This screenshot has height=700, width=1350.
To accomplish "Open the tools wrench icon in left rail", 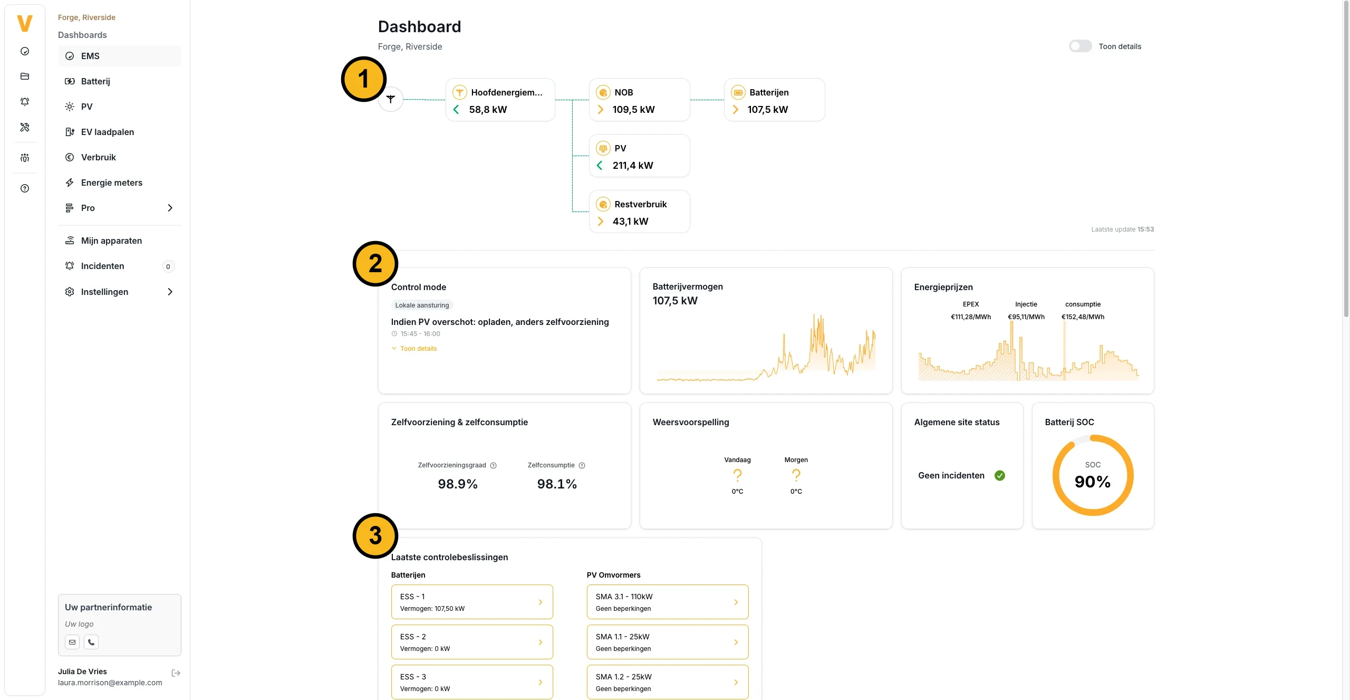I will pyautogui.click(x=25, y=127).
